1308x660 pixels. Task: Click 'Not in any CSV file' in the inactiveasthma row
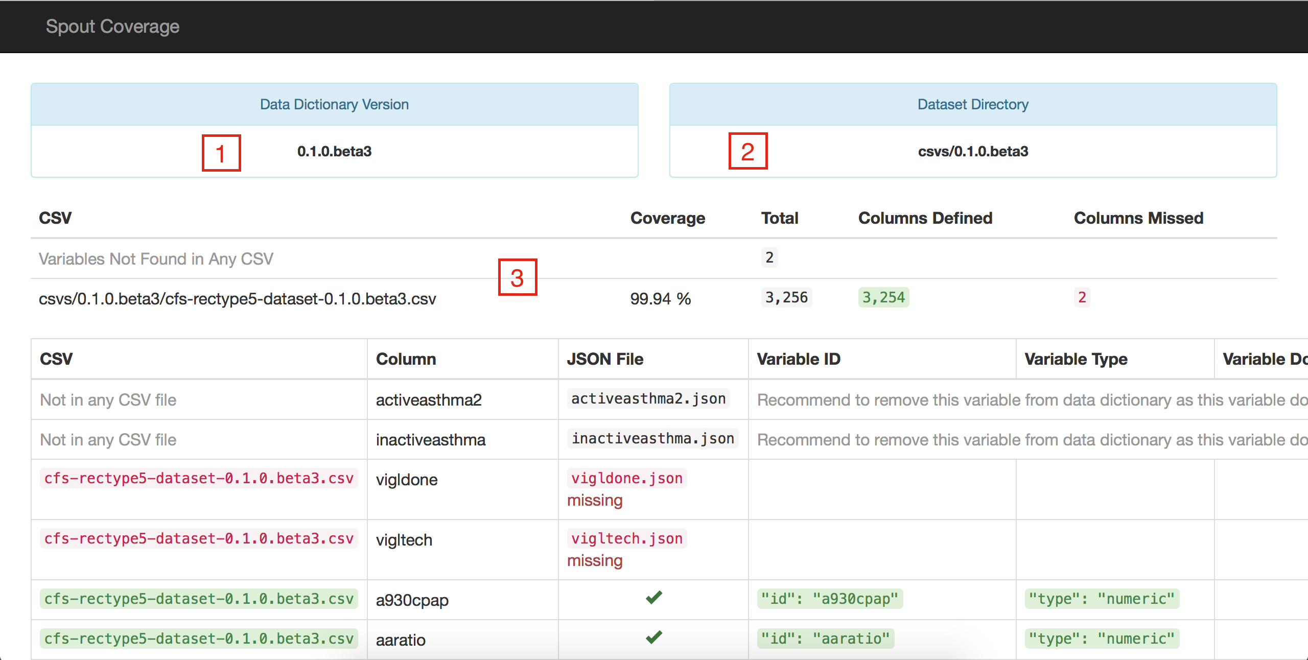pyautogui.click(x=108, y=440)
